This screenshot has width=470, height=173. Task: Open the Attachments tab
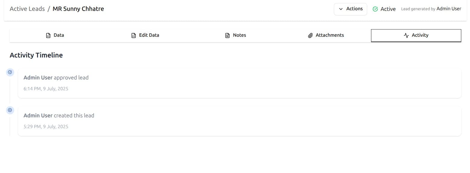point(326,36)
